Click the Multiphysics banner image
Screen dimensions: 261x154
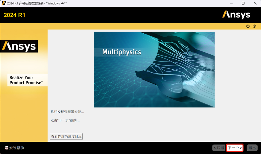coord(154,70)
